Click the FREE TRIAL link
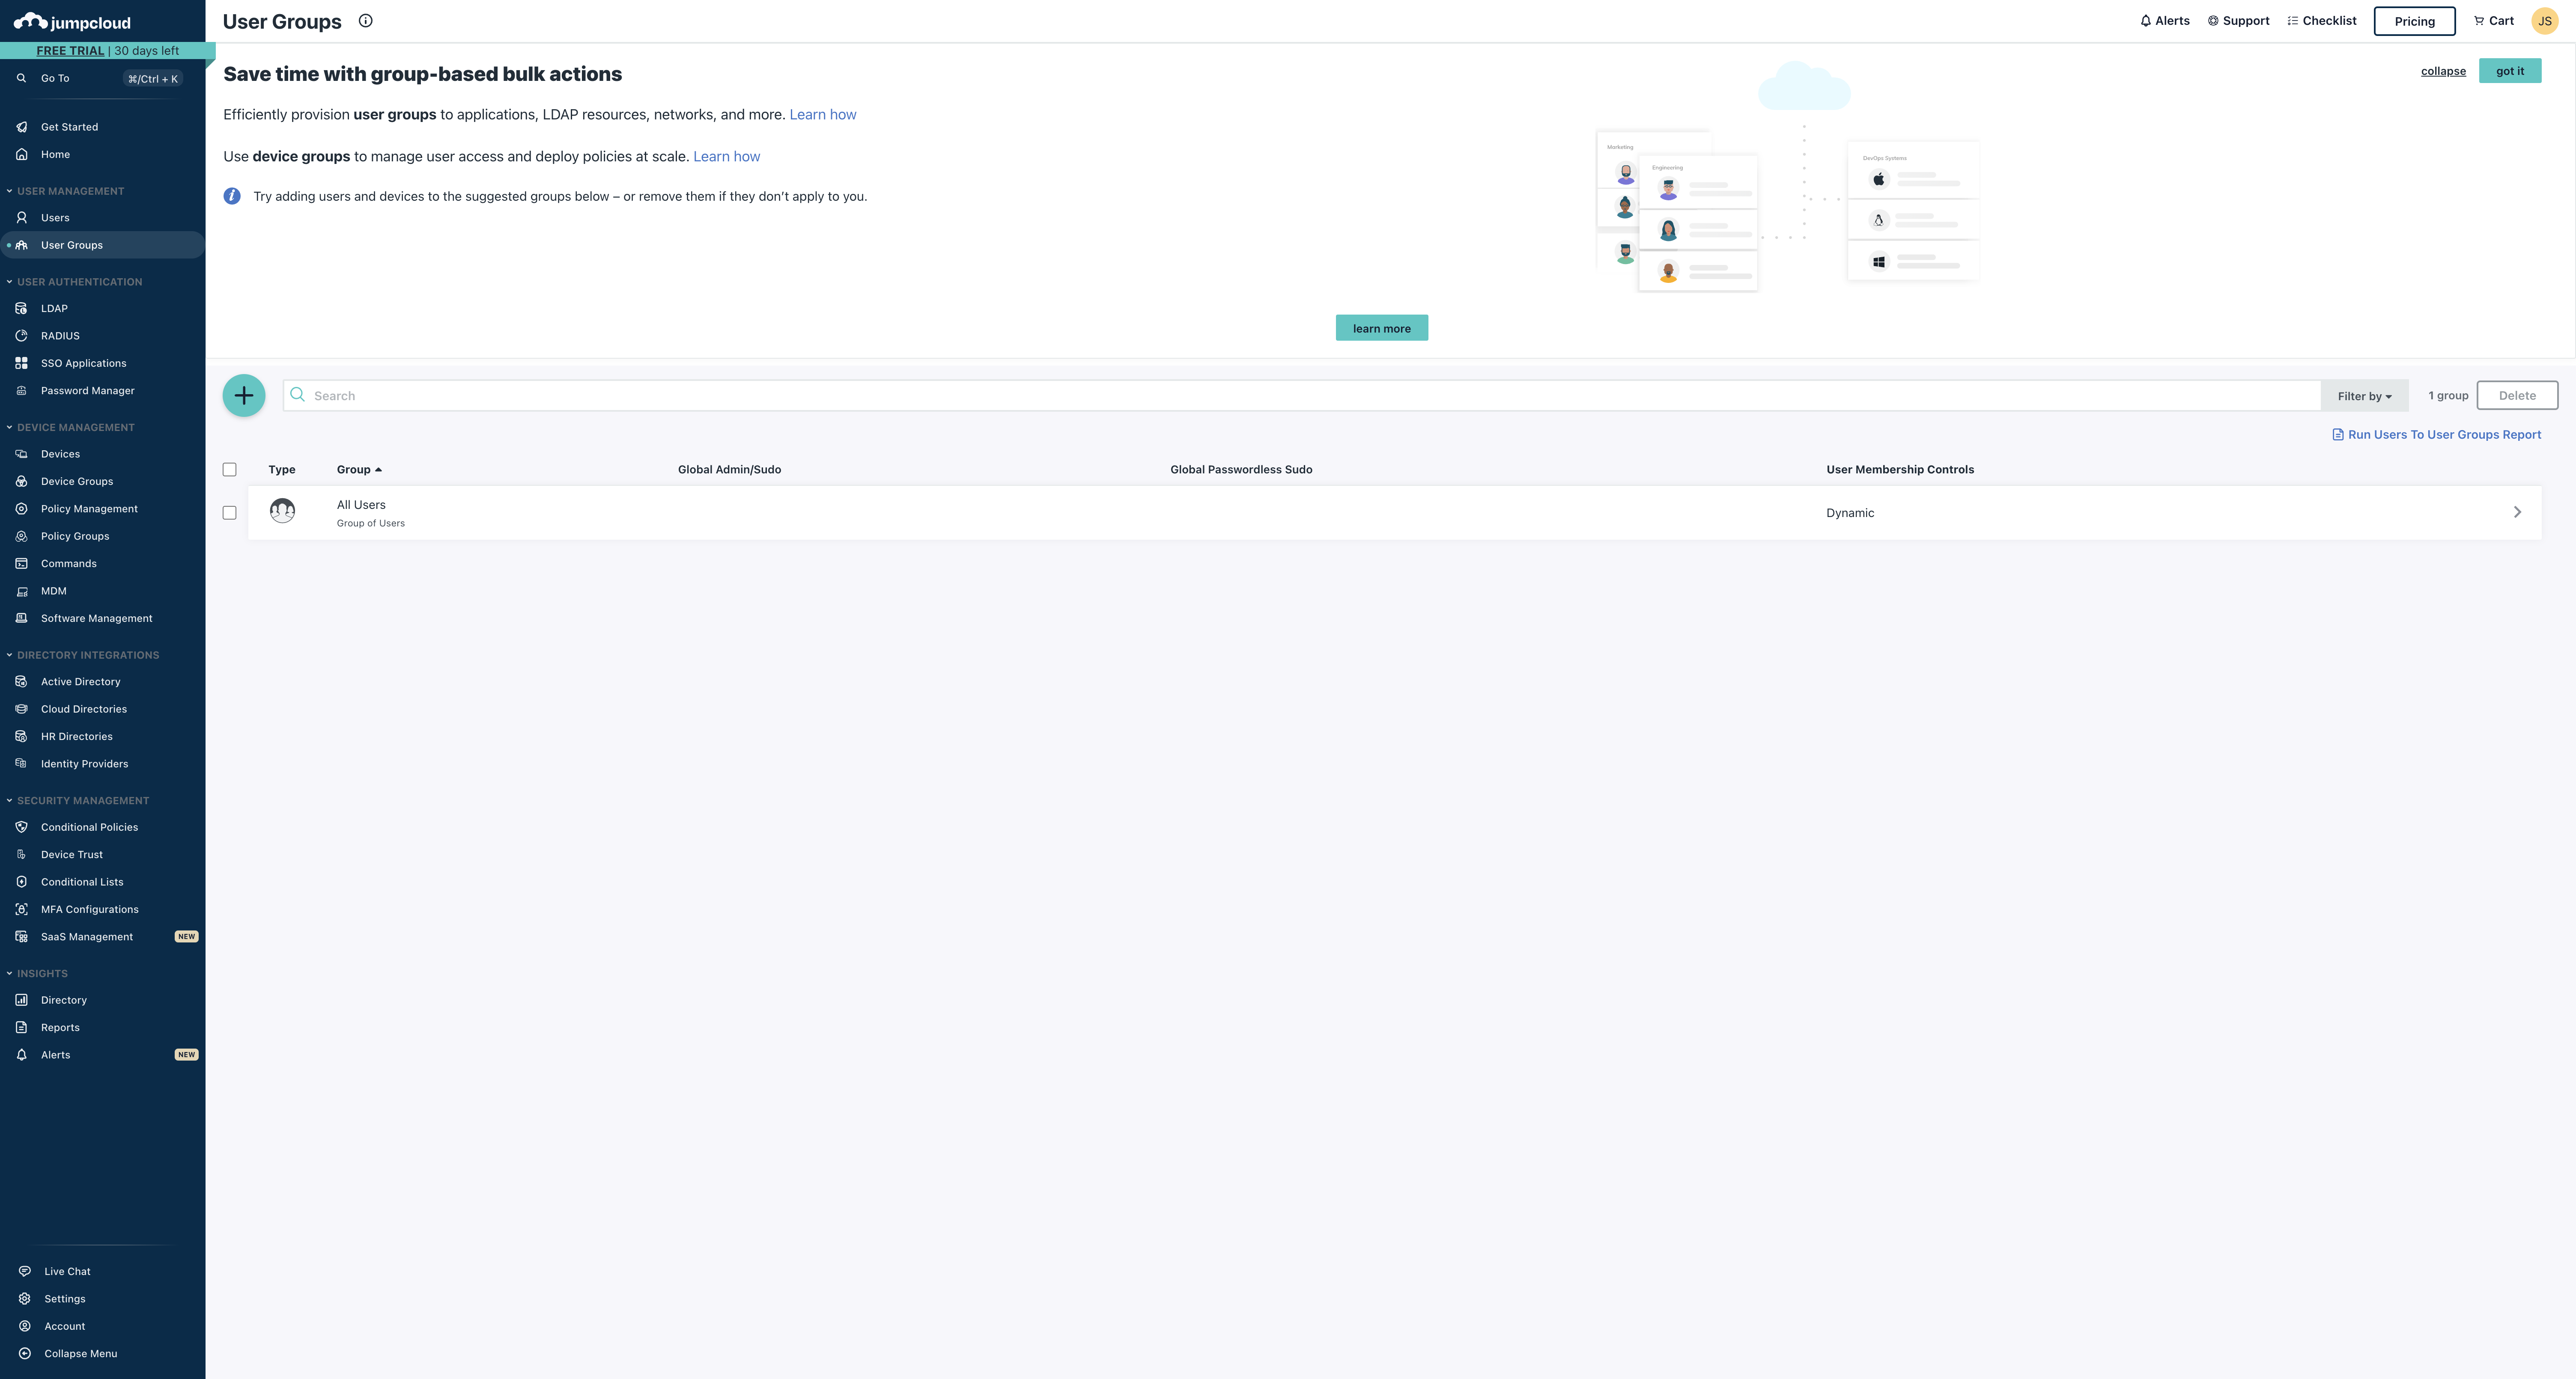Viewport: 2576px width, 1379px height. click(70, 51)
